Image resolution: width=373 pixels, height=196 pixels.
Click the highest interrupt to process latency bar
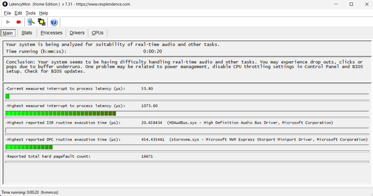tap(187, 113)
